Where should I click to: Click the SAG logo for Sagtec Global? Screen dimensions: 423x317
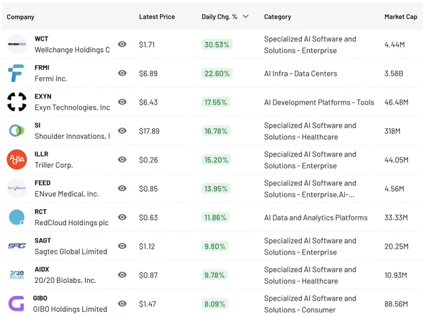[17, 246]
